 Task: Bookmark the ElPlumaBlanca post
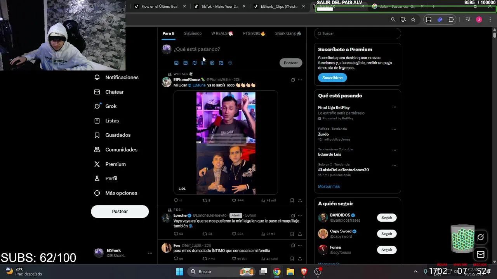292,200
